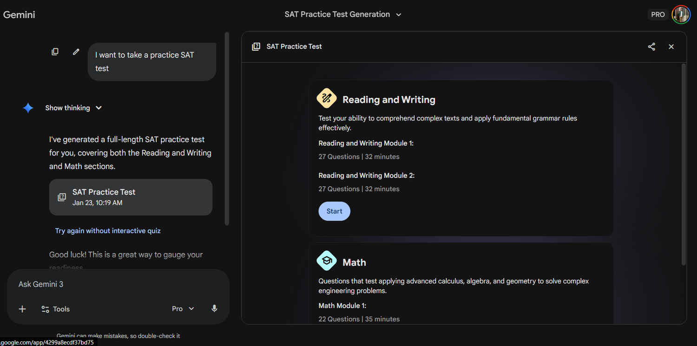Open the SAT Practice Test Generation title dropdown

[343, 14]
